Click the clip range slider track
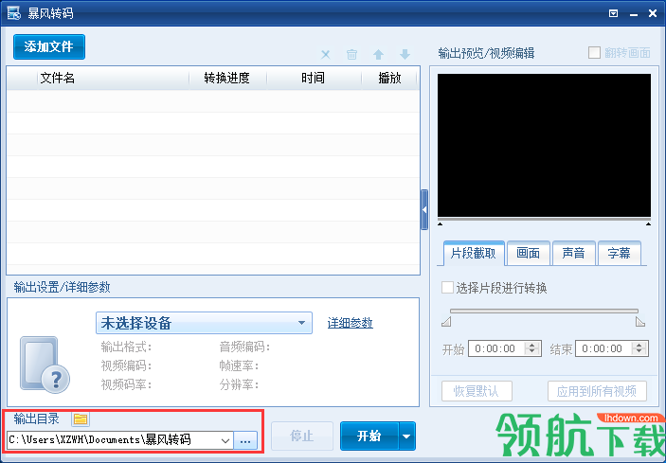The width and height of the screenshot is (666, 463). point(544,312)
